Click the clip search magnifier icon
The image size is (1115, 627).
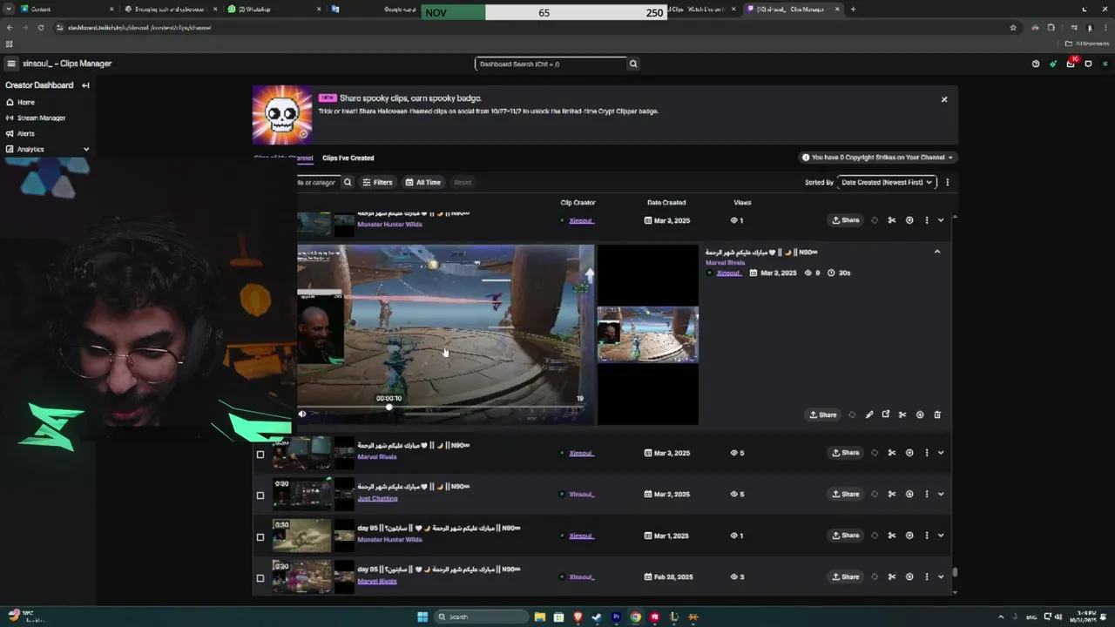pos(348,182)
